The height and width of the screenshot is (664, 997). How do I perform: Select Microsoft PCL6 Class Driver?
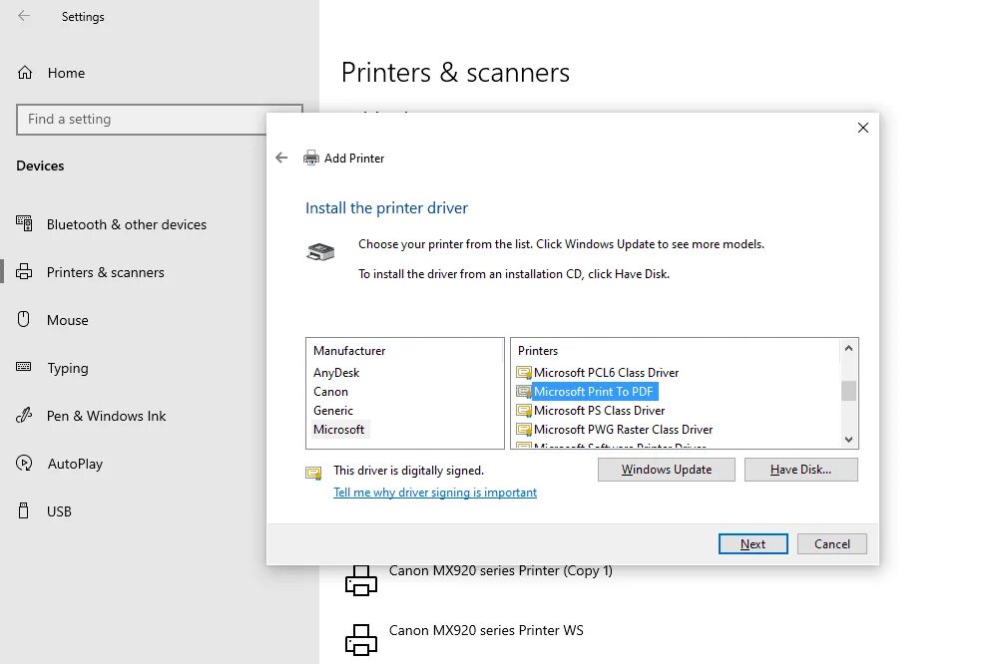pos(606,372)
